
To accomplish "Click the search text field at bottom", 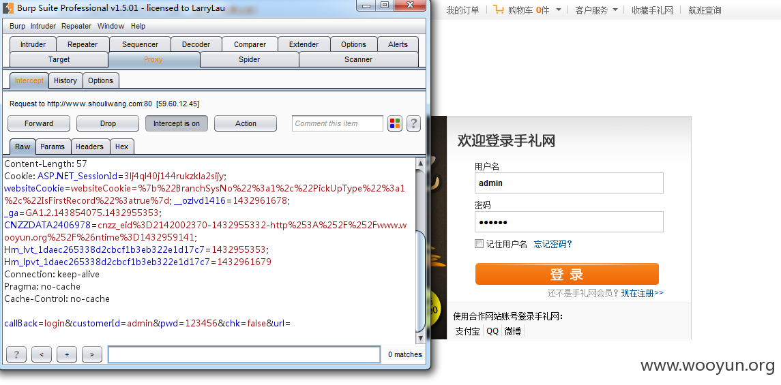I will point(244,354).
